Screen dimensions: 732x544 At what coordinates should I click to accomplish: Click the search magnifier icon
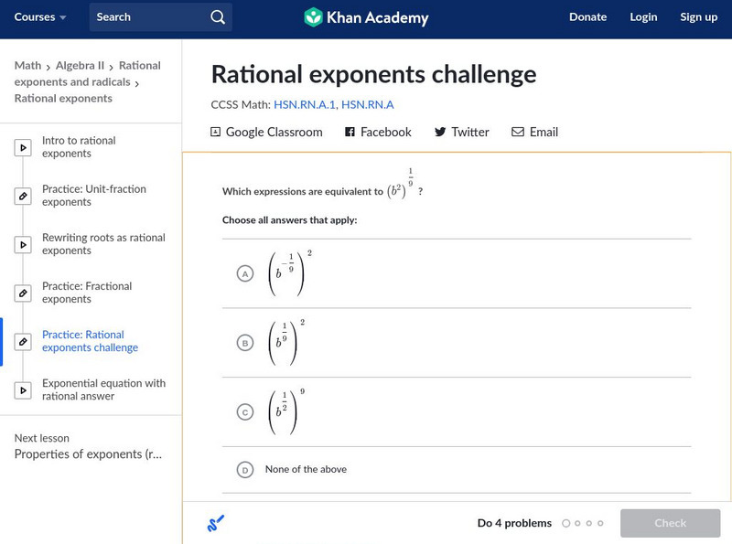tap(217, 16)
